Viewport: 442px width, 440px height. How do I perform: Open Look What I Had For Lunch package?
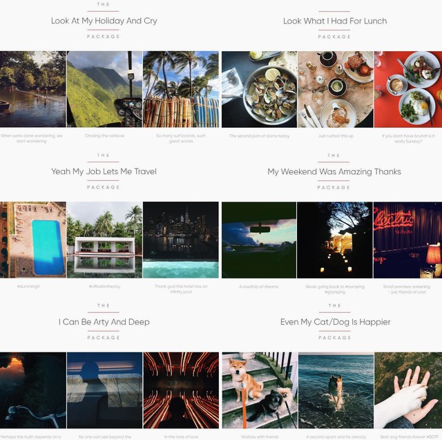(335, 21)
